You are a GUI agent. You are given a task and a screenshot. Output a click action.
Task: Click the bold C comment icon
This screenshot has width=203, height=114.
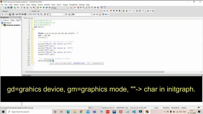[48, 14]
